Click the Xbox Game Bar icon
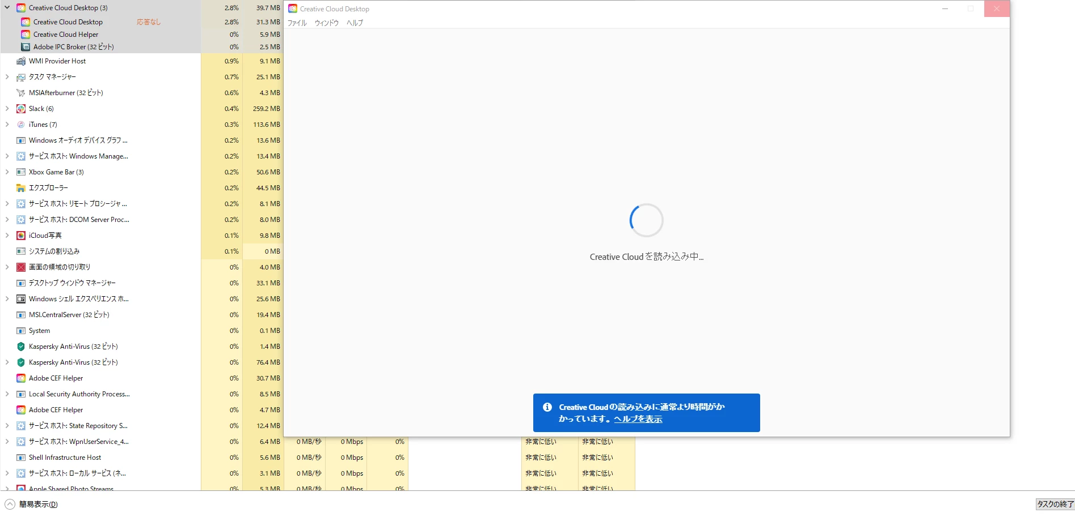Screen dimensions: 1075x517 pos(21,172)
